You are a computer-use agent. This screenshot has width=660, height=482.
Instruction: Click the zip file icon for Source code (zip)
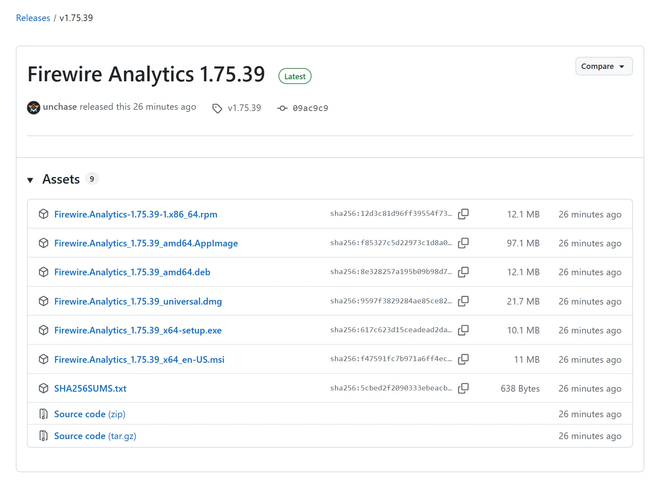(43, 413)
